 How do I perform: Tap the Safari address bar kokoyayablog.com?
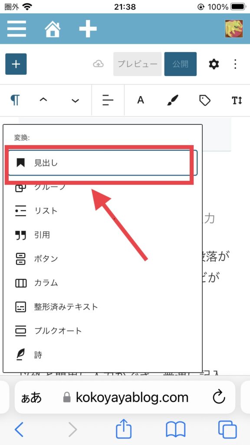coord(125,397)
